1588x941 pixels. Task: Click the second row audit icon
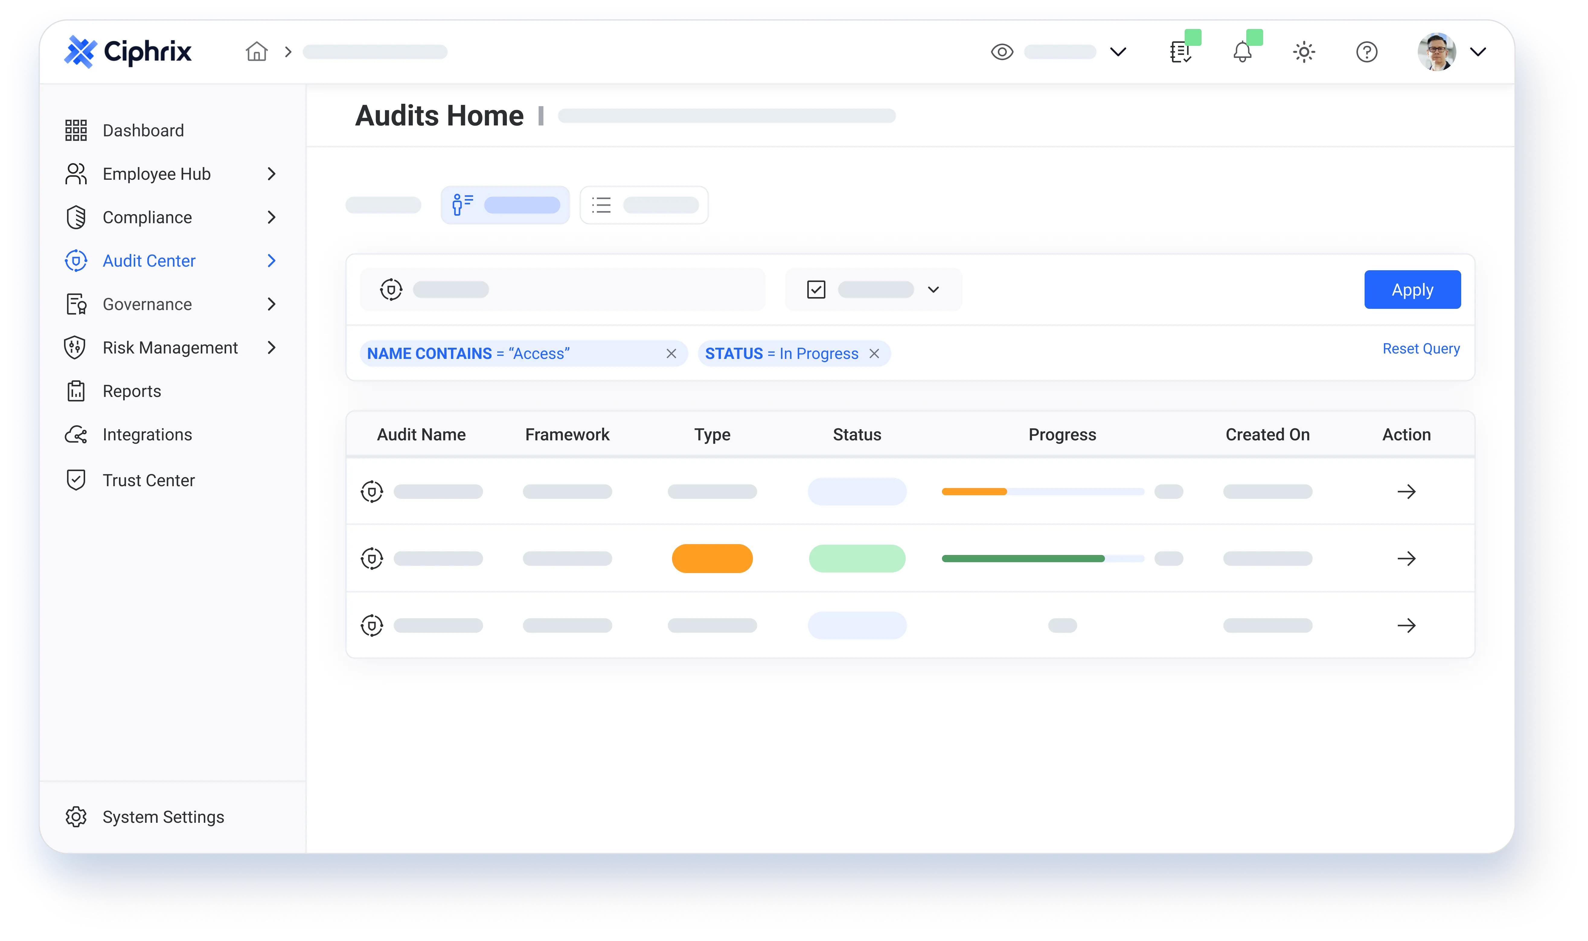pyautogui.click(x=371, y=559)
